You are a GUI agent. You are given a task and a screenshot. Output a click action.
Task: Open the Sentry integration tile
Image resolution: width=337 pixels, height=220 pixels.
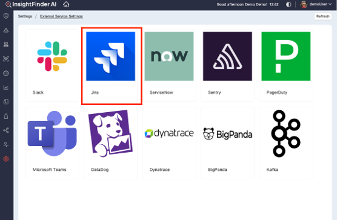(228, 65)
